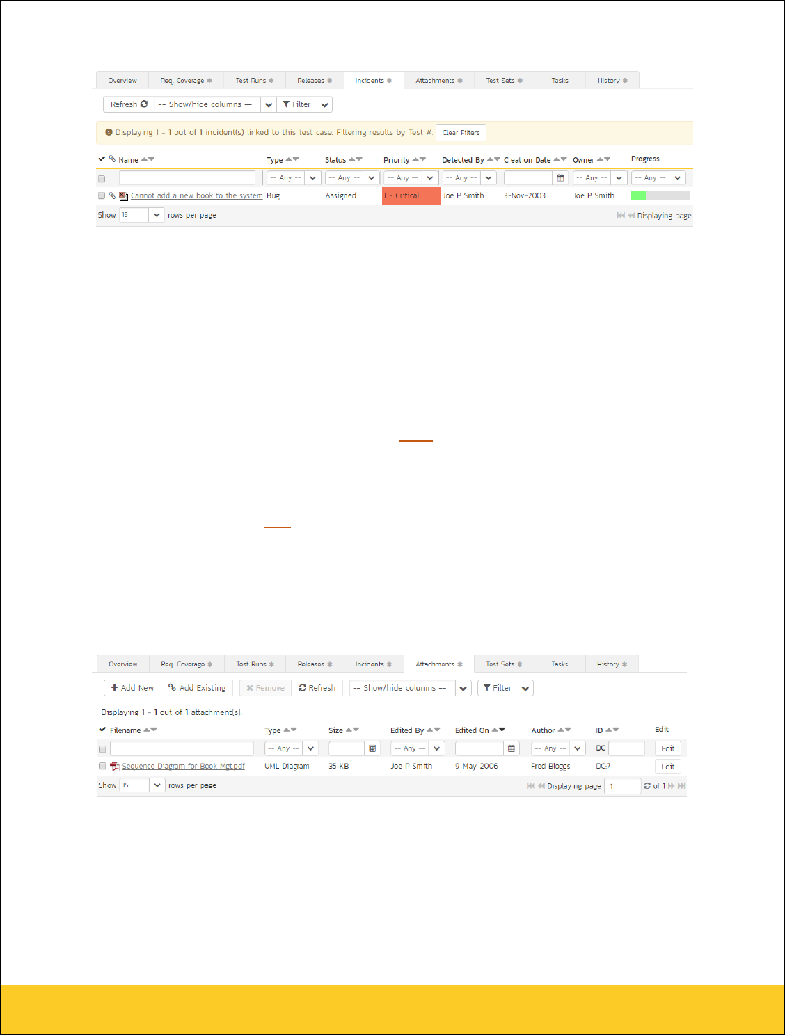The width and height of the screenshot is (785, 1035).
Task: Open Req. Coverage tab in upper incidents panel
Action: click(186, 81)
